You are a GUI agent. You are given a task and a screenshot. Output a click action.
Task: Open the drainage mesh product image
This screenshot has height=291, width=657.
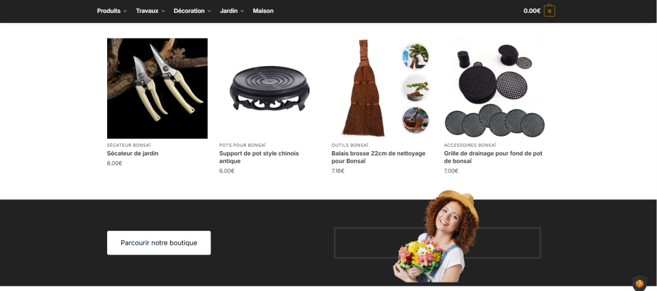(x=495, y=88)
